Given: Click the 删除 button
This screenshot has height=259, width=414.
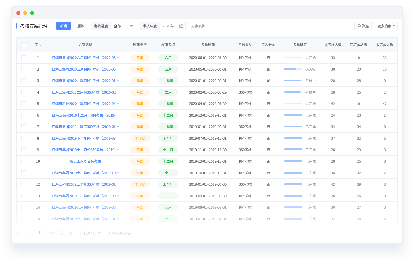Looking at the screenshot, I should (x=81, y=26).
